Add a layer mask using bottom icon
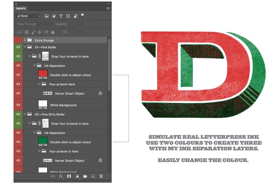This screenshot has width=278, height=185. (69, 176)
